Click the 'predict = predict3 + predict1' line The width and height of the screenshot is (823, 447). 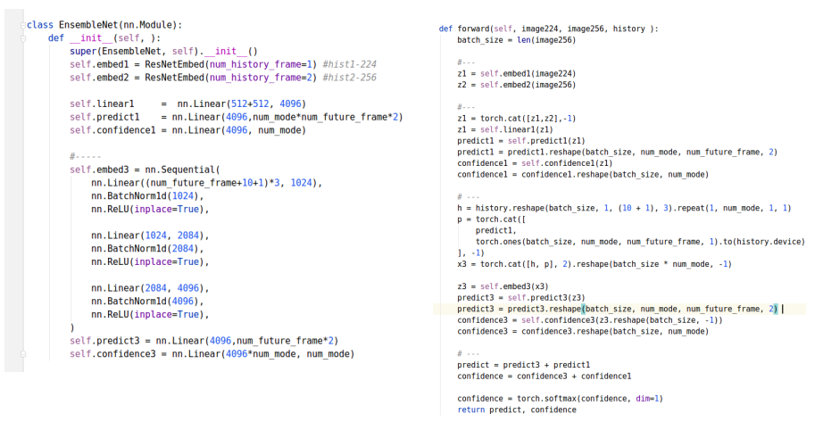pos(523,365)
